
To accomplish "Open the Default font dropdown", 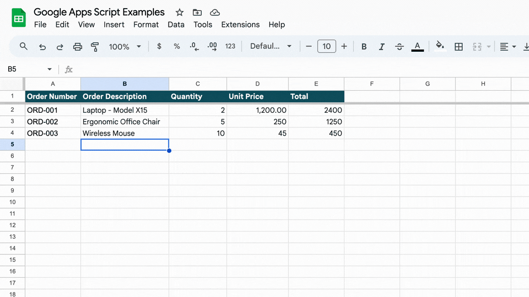I will [x=271, y=46].
